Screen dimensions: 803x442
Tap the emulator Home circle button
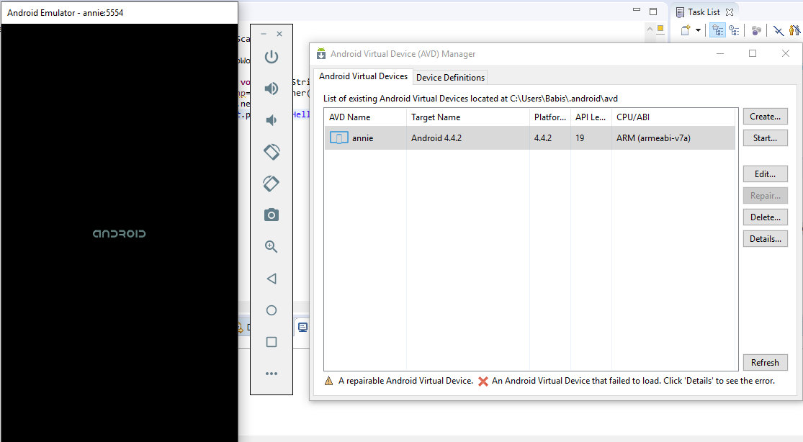point(272,310)
